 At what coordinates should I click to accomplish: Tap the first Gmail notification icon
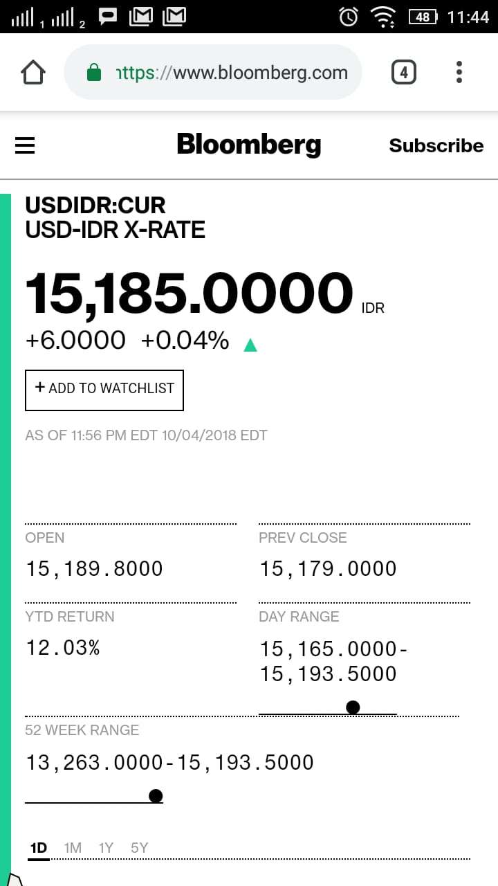click(140, 17)
